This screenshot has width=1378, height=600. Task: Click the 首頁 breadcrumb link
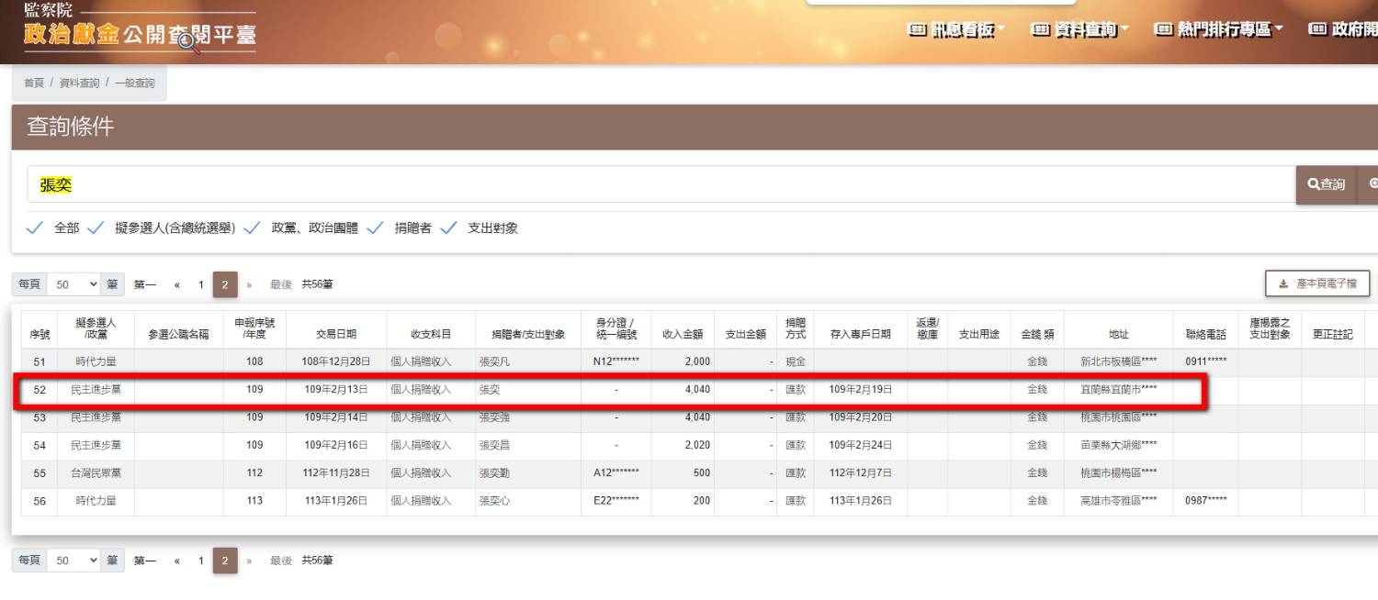pyautogui.click(x=34, y=83)
